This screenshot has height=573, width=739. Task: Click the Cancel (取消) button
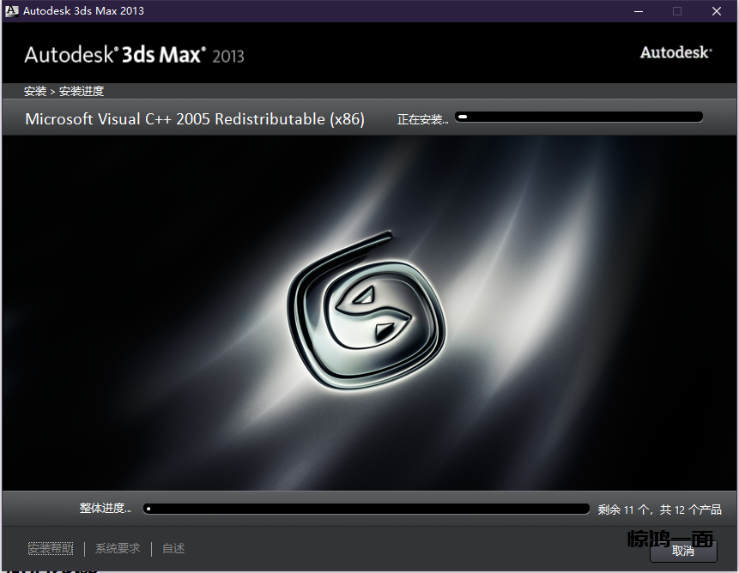(x=683, y=551)
